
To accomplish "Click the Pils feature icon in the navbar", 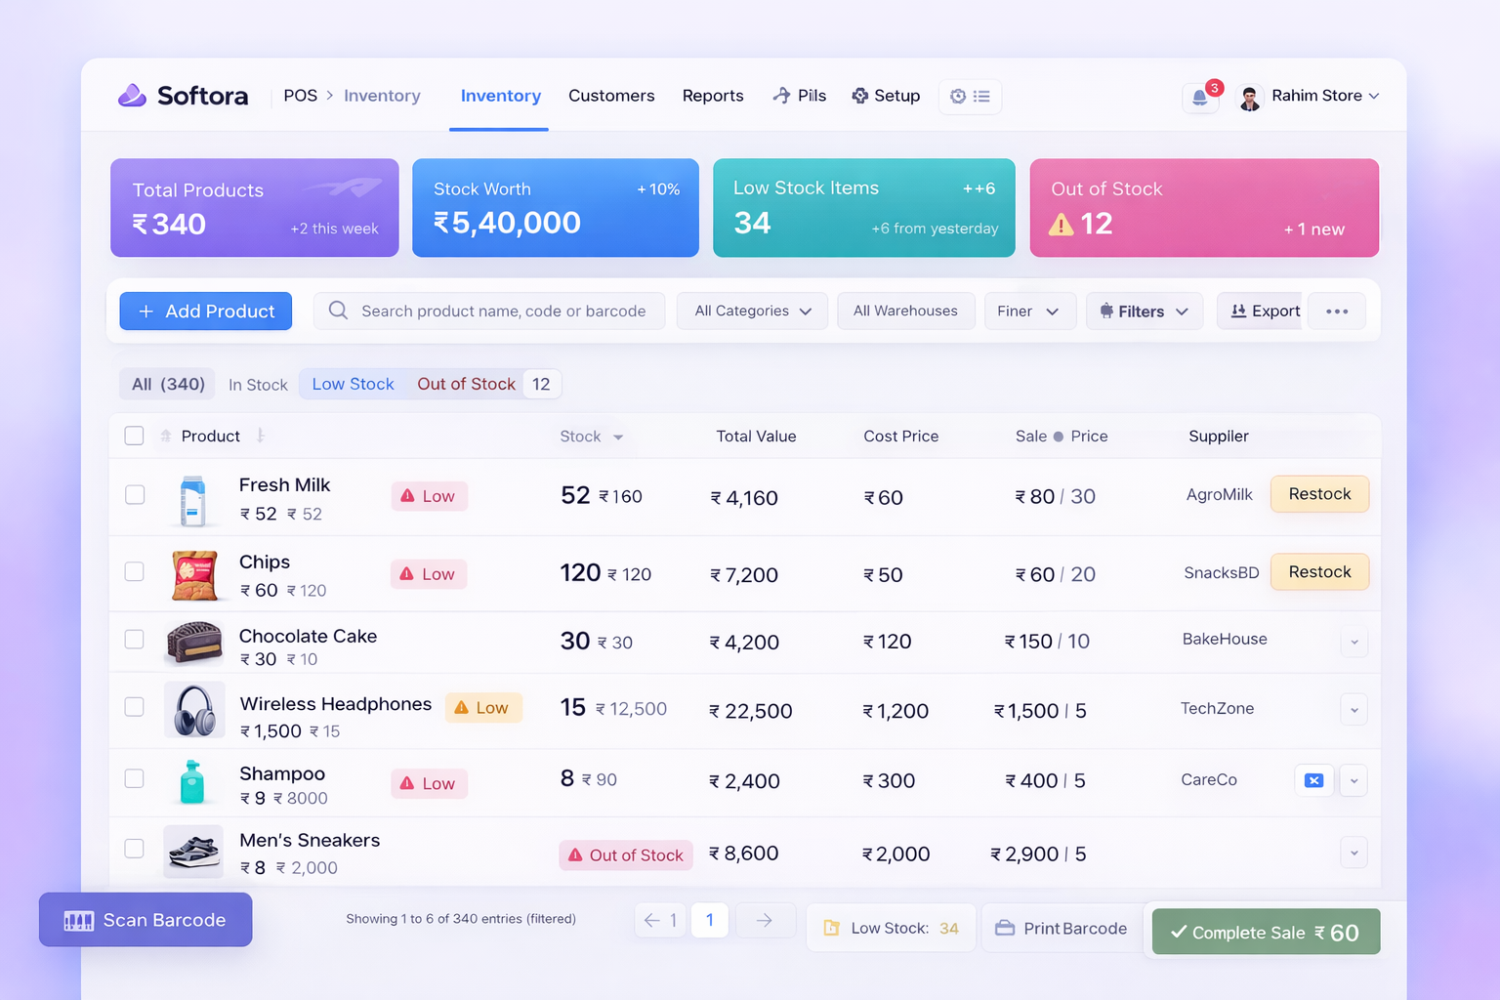I will coord(781,96).
